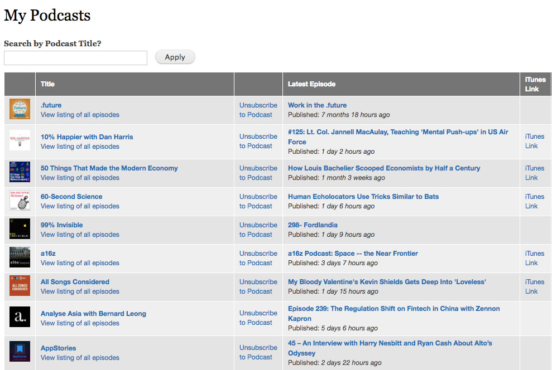View all episodes of 99% Invisible
Screen dimensions: 552x370
point(80,235)
